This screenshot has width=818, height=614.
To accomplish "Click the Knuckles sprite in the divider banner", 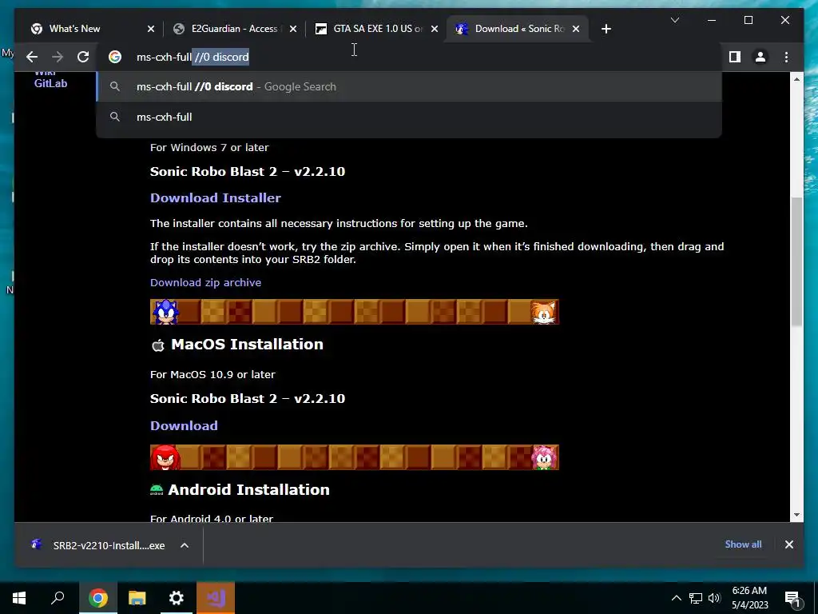I will [165, 457].
